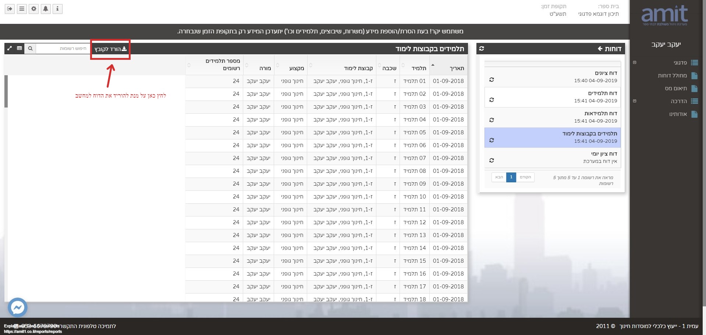Select the תלמיד 17 cell
The height and width of the screenshot is (335, 706).
click(x=415, y=287)
